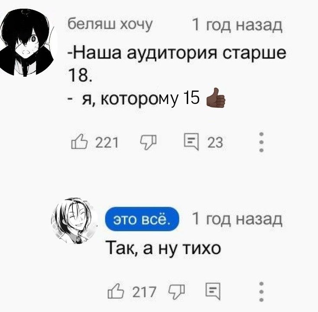The height and width of the screenshot is (312, 318).
Task: Open more options menu for the беляш хочу comment
Action: click(x=262, y=142)
